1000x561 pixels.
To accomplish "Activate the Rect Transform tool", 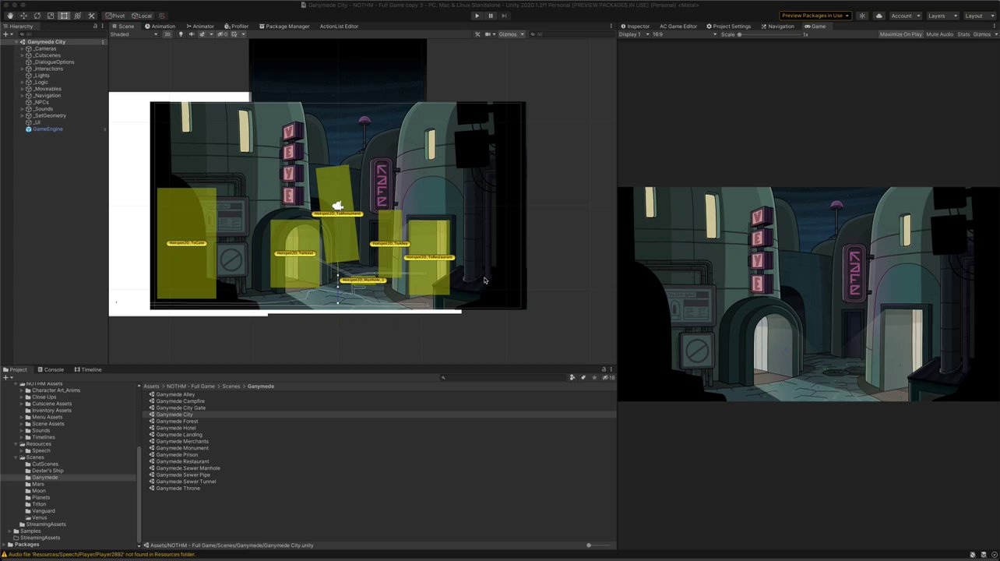I will click(x=64, y=16).
